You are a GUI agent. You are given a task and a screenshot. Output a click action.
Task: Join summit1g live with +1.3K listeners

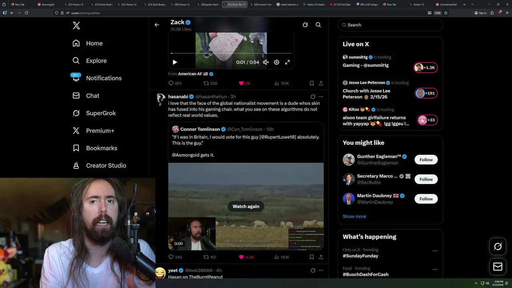click(426, 68)
